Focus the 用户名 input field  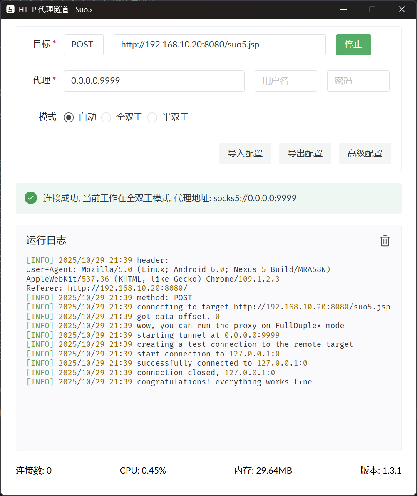click(x=285, y=81)
